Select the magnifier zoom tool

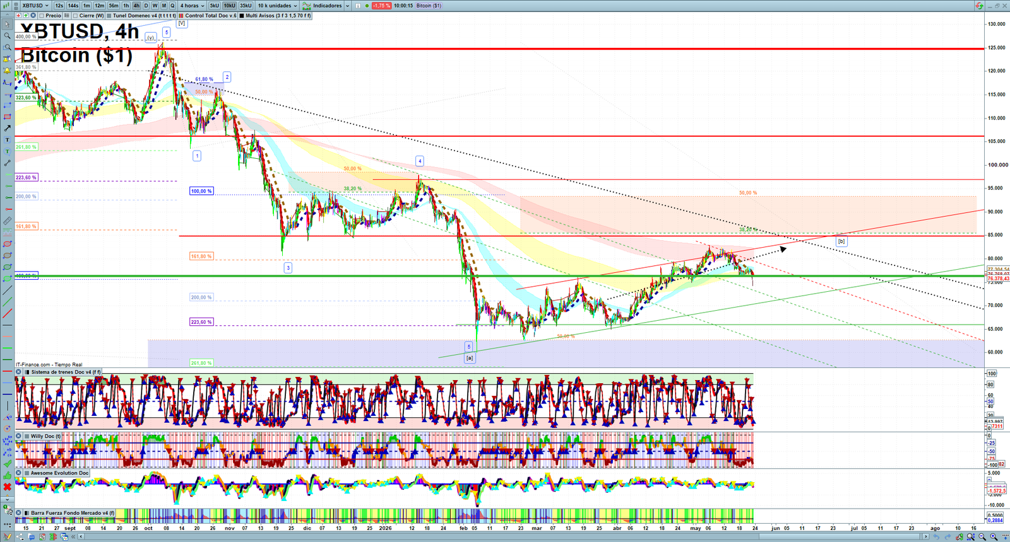[8, 35]
